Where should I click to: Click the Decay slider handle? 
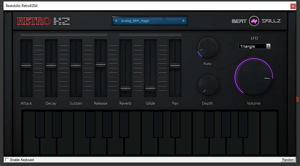click(x=51, y=66)
